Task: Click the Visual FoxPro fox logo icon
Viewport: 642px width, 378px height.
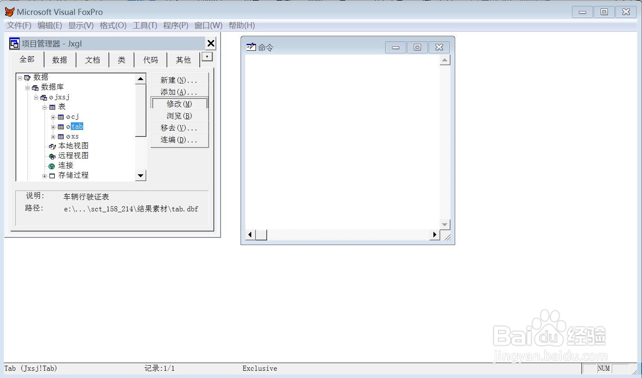Action: click(9, 12)
